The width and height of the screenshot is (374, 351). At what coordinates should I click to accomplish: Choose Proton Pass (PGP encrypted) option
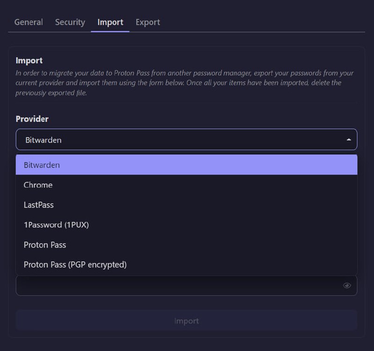(75, 265)
